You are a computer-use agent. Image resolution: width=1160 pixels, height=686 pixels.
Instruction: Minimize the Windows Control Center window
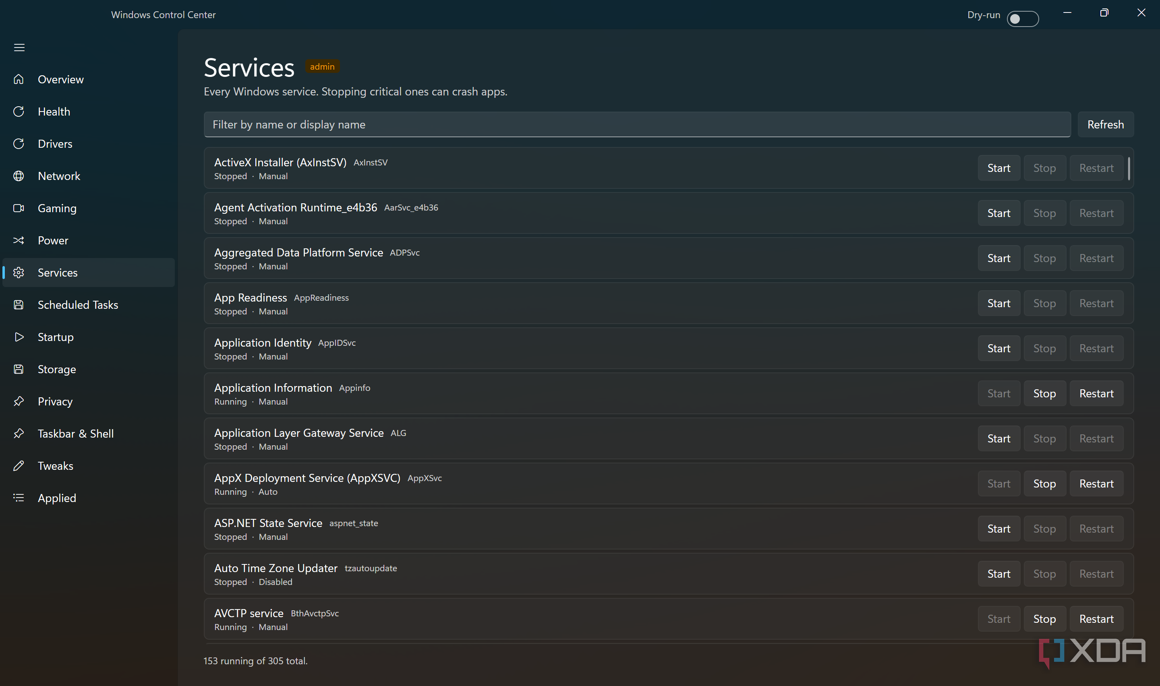1067,13
